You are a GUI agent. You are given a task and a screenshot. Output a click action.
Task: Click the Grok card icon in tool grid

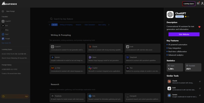(128, 47)
